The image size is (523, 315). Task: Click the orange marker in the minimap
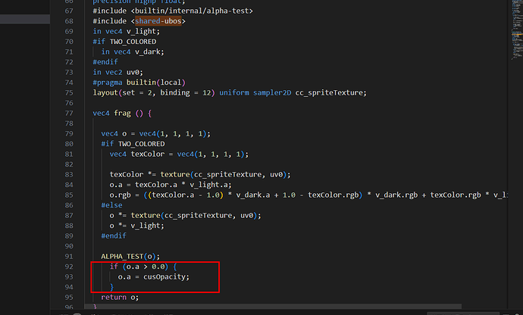(x=517, y=34)
